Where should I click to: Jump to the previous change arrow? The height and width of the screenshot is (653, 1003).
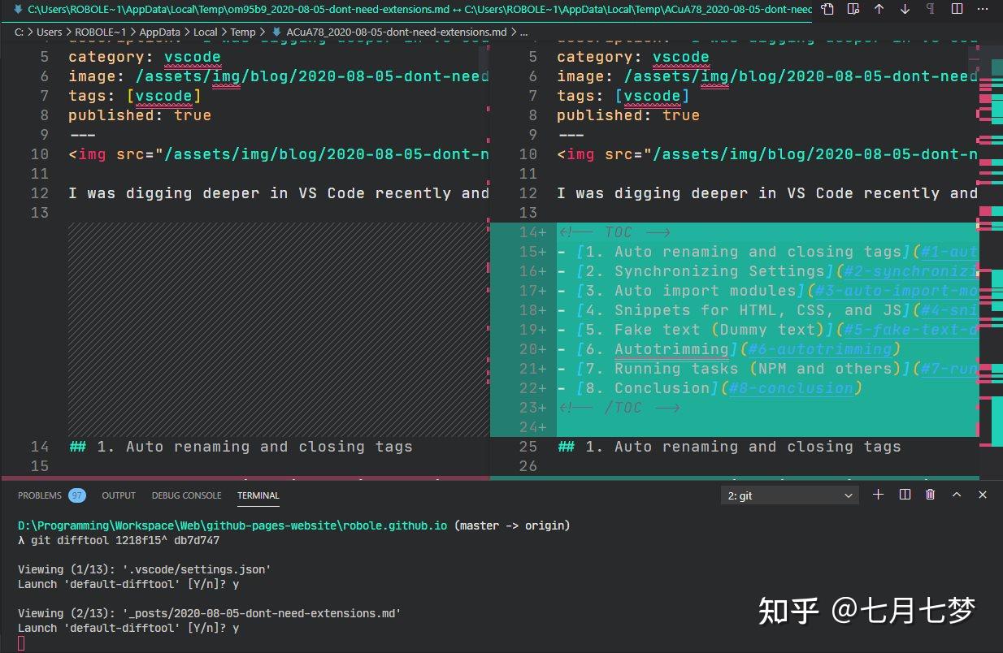pos(879,9)
